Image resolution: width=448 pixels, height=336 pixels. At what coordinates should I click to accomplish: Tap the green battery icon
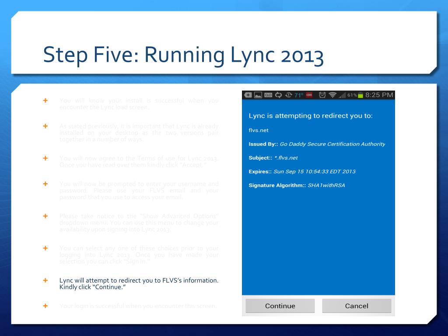(x=360, y=95)
